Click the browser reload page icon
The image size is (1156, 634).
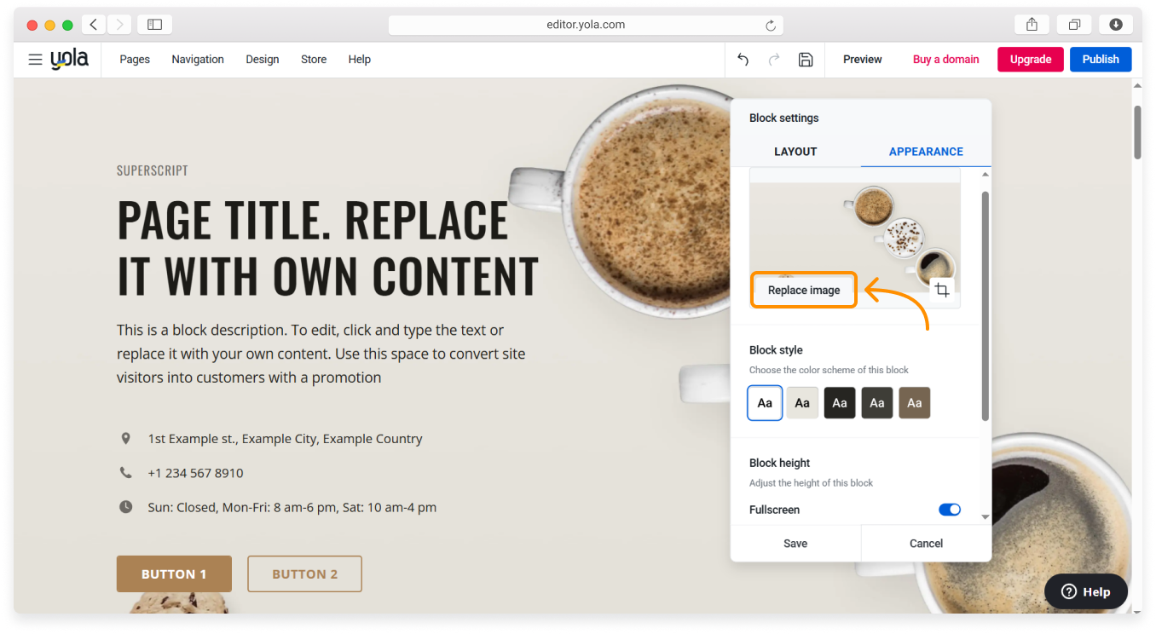click(771, 26)
